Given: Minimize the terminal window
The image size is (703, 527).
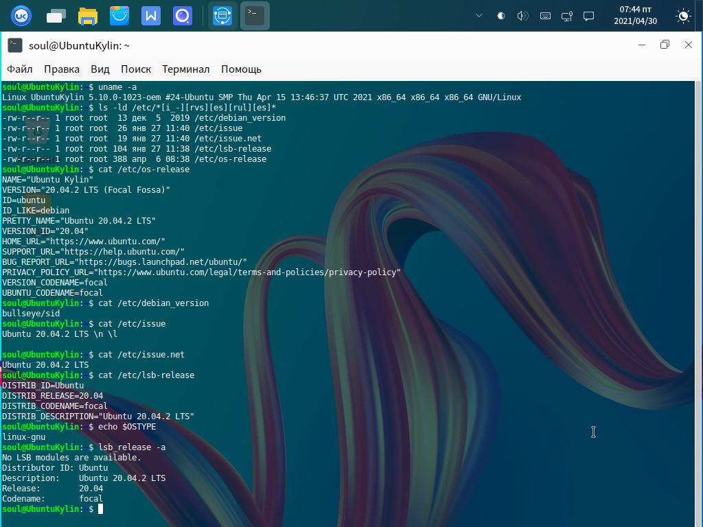Looking at the screenshot, I should [x=642, y=45].
